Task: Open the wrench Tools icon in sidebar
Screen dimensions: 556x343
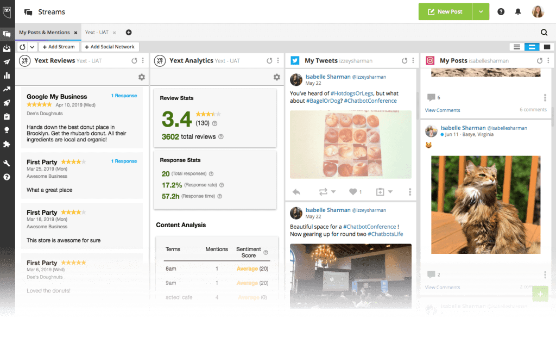Action: [7, 163]
